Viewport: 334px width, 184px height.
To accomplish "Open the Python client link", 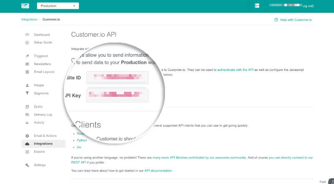I will 82,141.
